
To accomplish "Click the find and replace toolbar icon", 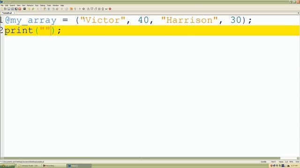I will click(x=57, y=9).
